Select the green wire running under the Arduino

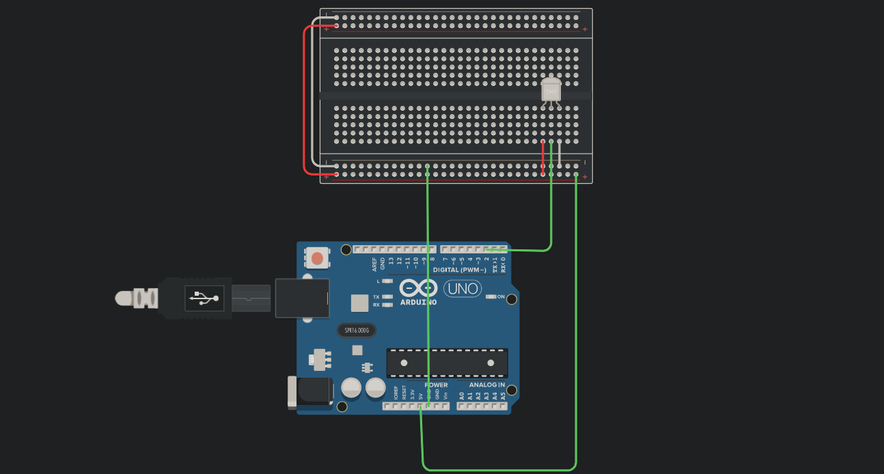[499, 469]
